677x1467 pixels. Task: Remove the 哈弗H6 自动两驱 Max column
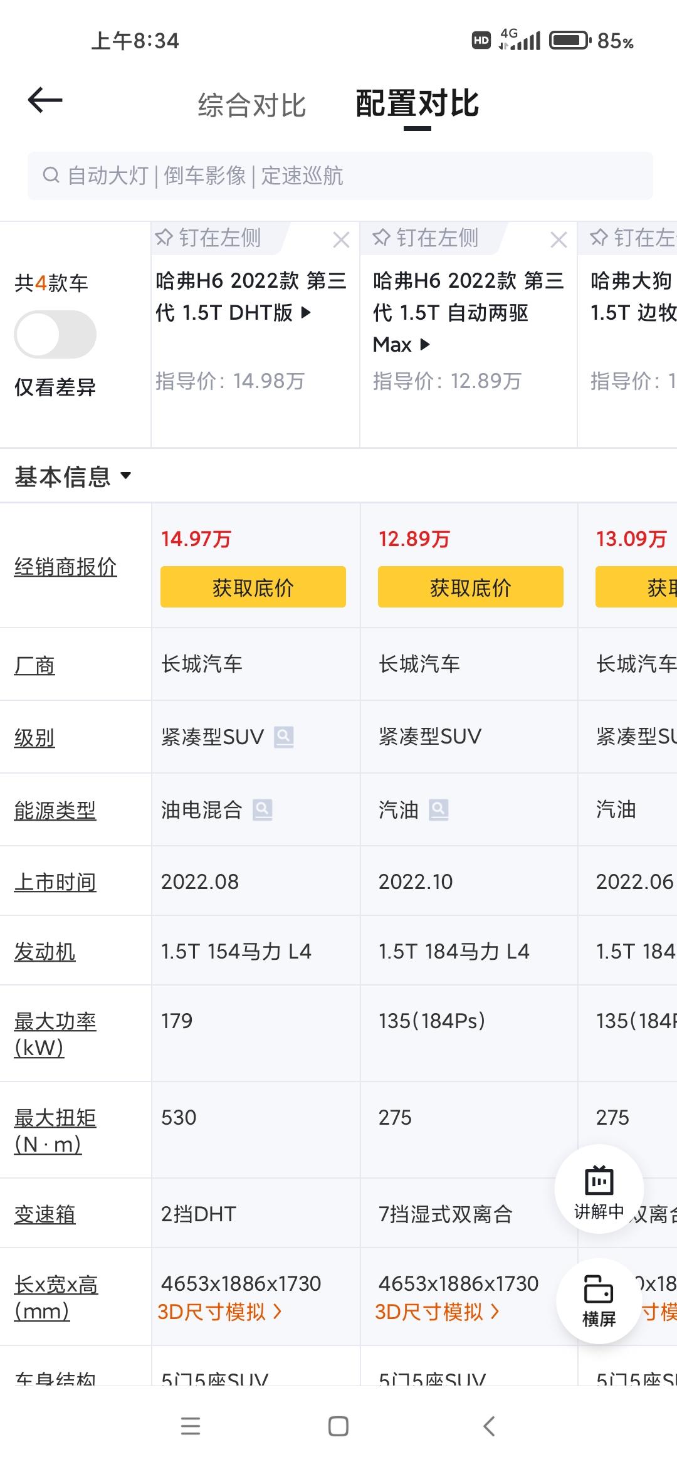(559, 239)
